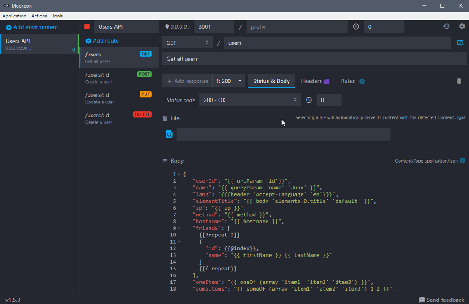Collapse the code fold at line 1

[x=179, y=174]
